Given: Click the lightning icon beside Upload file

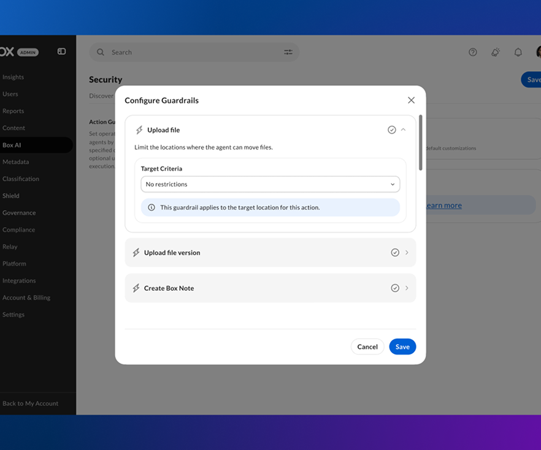Looking at the screenshot, I should pos(139,130).
